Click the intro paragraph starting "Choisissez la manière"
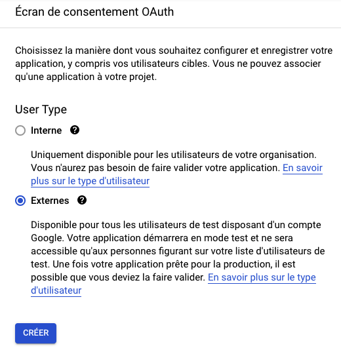341x352 pixels. coord(174,64)
